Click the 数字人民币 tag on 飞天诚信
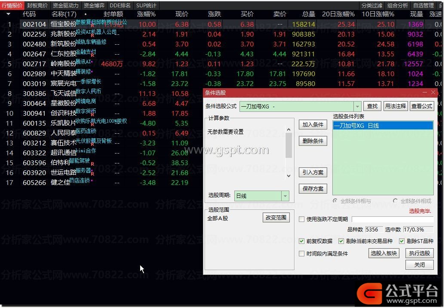Screen dimensions: 445x308 coord(89,91)
